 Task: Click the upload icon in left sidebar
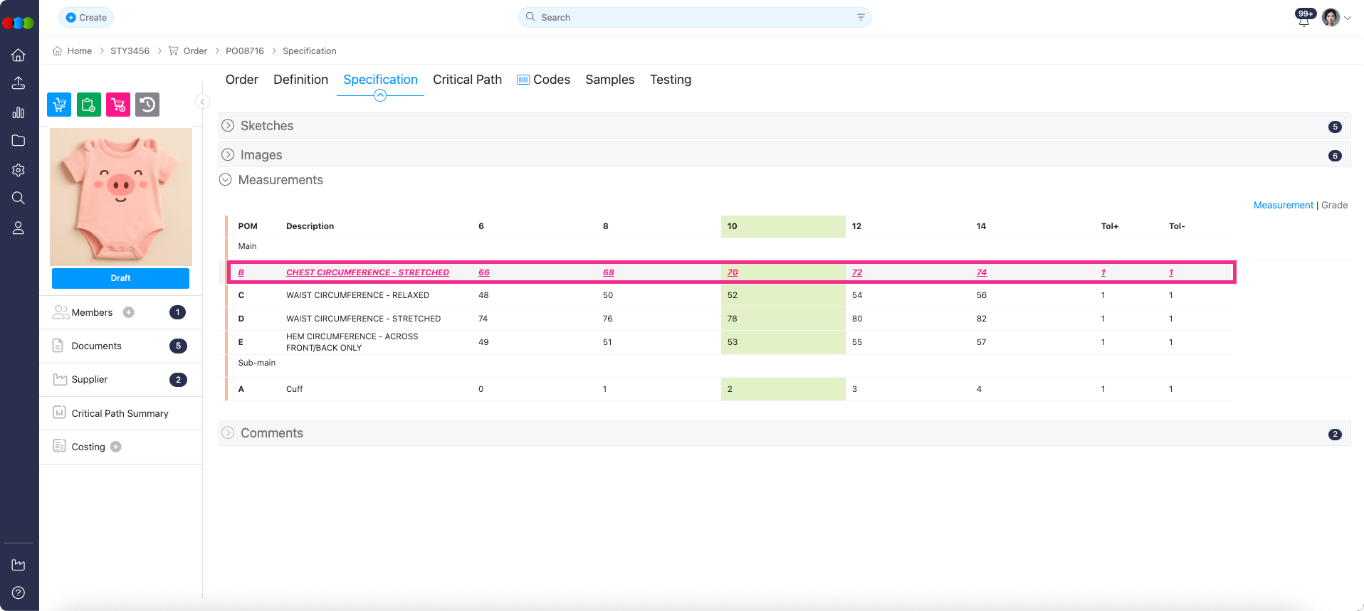tap(19, 83)
